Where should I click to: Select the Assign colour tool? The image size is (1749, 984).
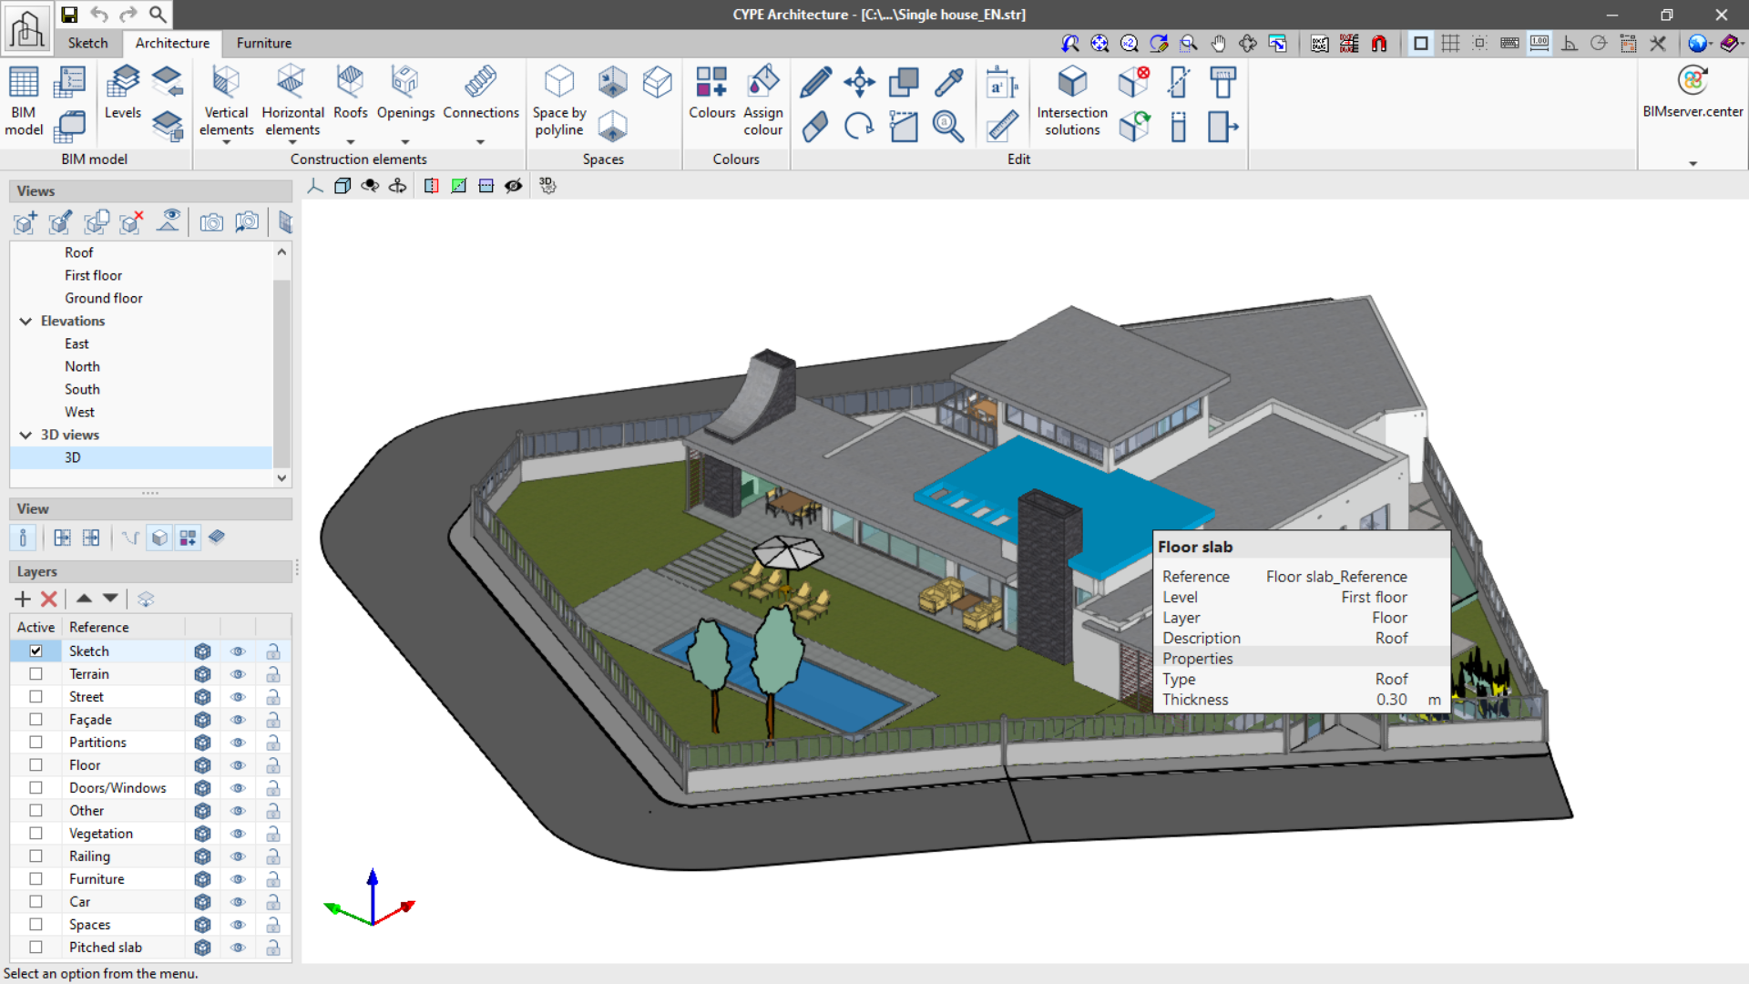click(x=762, y=100)
